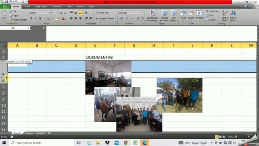Toggle Middle Align vertical alignment
This screenshot has width=259, height=146.
tap(76, 13)
